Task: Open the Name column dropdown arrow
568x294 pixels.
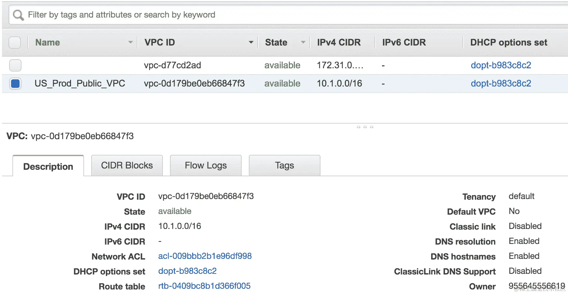Action: (130, 42)
